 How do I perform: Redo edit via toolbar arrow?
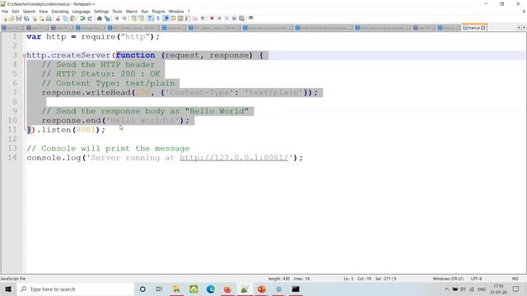pyautogui.click(x=90, y=18)
